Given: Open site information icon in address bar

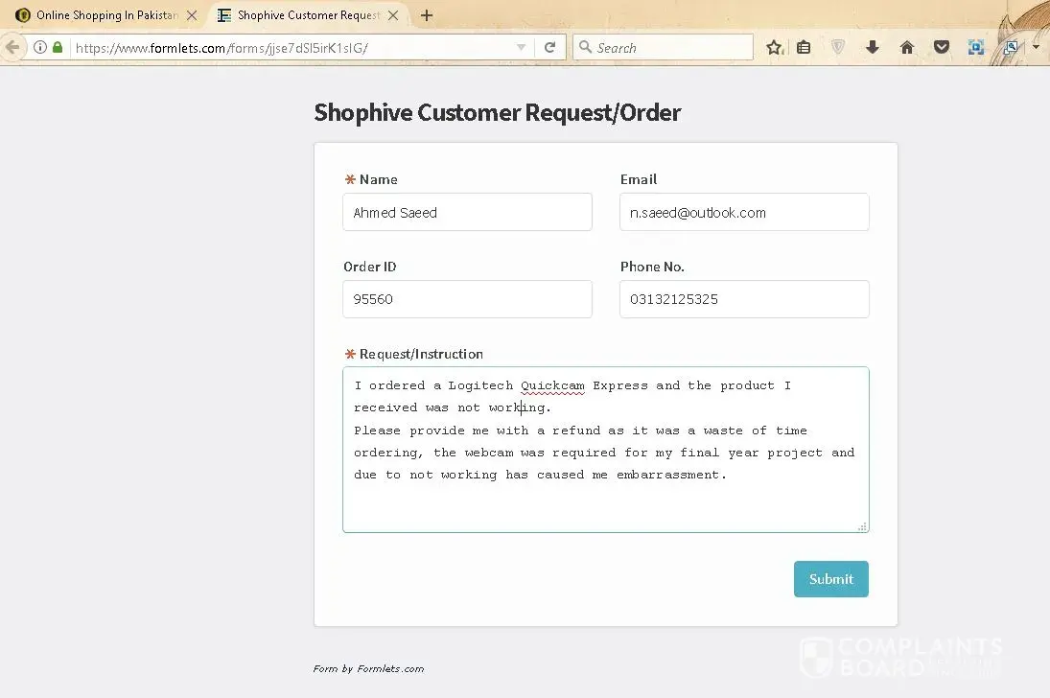Looking at the screenshot, I should tap(40, 48).
